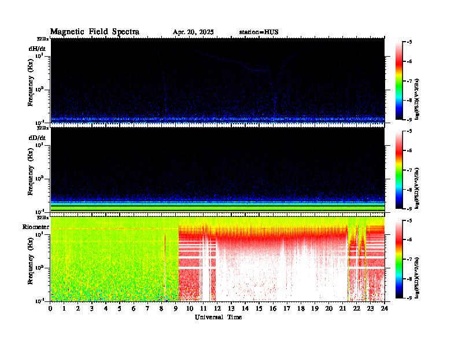This screenshot has height=354, width=458.
Task: Click hour tick label "2" on time axis
Action: (x=78, y=309)
